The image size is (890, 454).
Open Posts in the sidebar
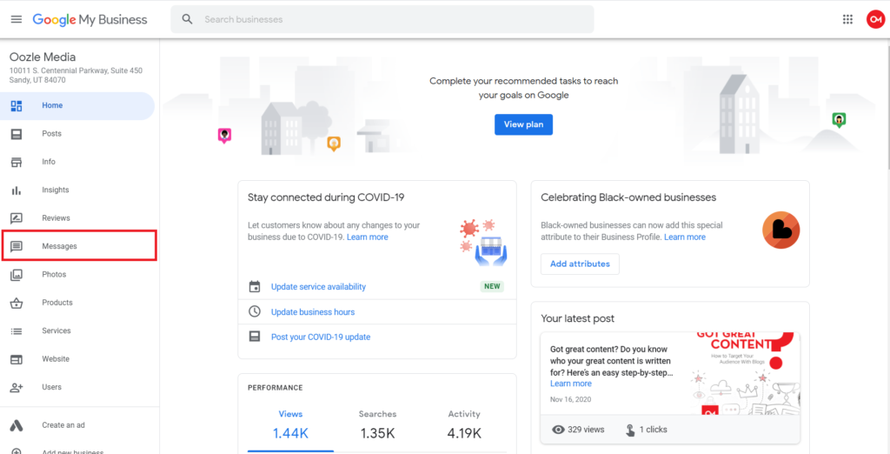point(79,134)
